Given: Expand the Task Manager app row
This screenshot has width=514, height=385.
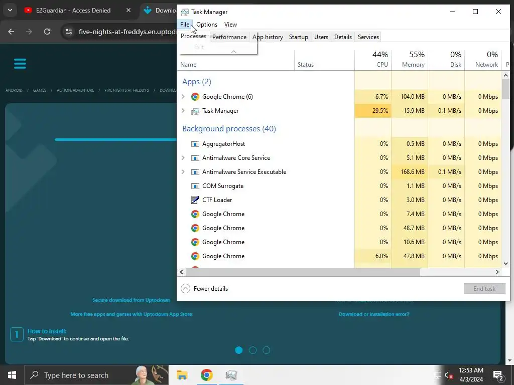Looking at the screenshot, I should coord(183,111).
